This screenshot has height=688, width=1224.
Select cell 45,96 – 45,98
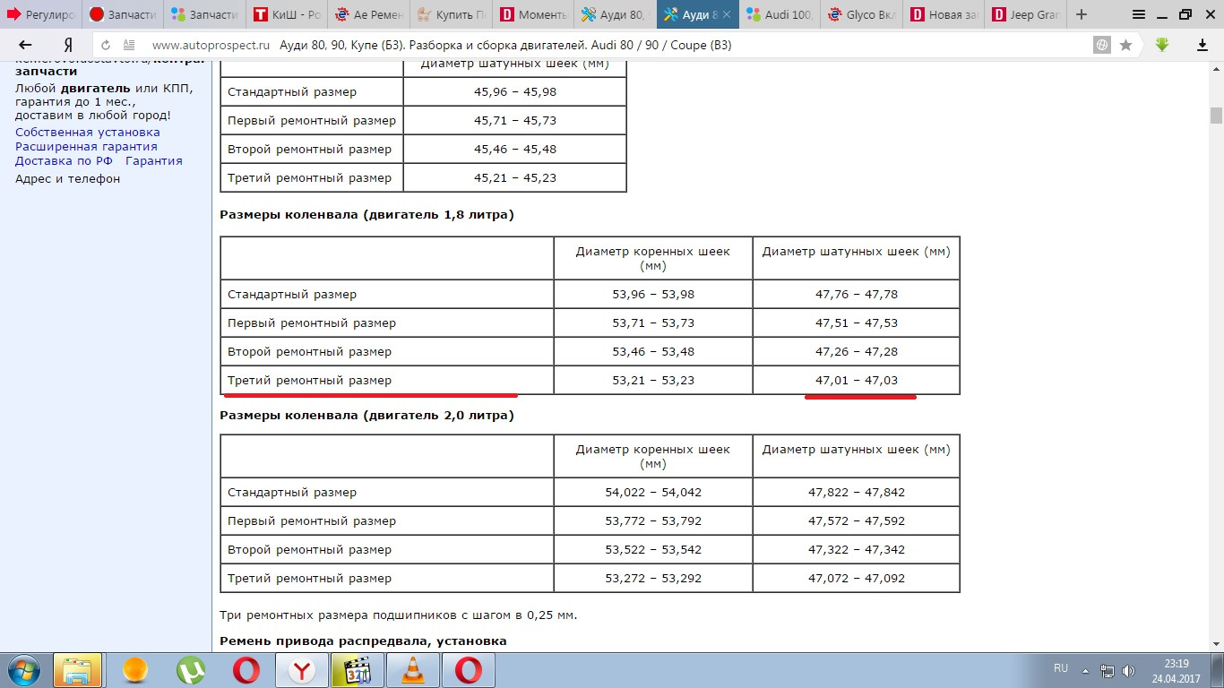514,91
